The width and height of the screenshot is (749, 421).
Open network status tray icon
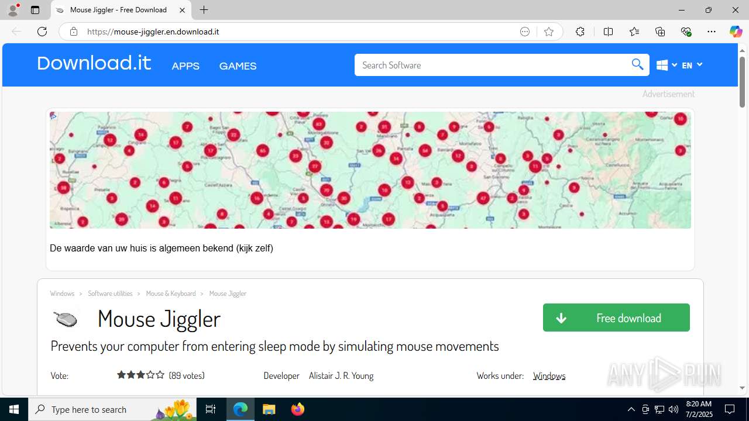(x=659, y=409)
